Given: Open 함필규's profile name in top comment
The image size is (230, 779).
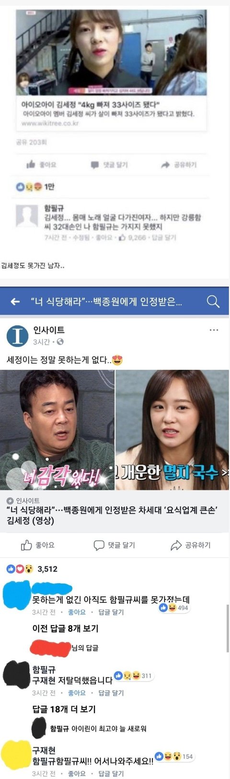Looking at the screenshot, I should click(54, 208).
